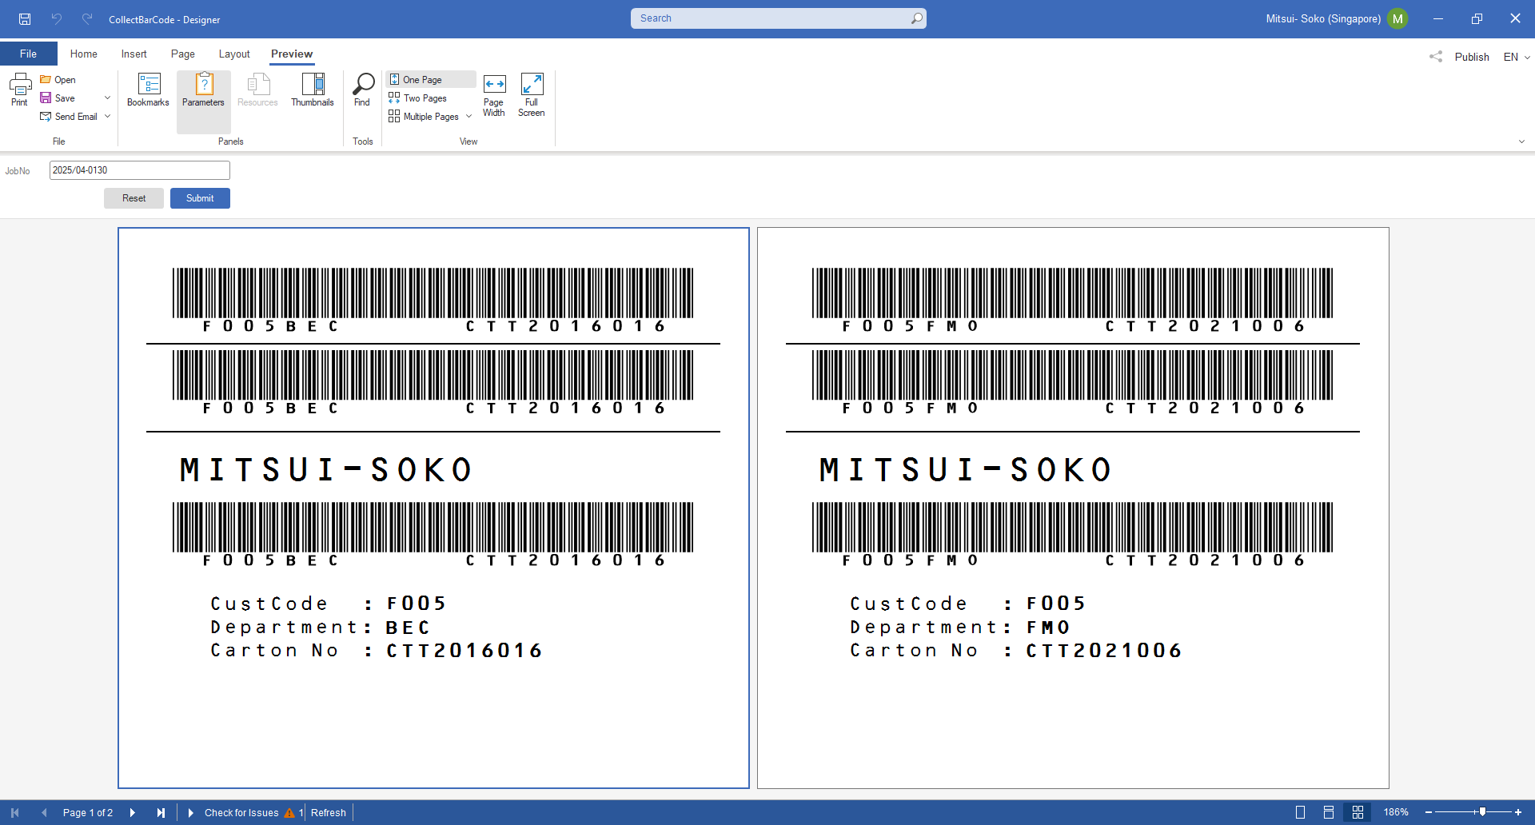1535x825 pixels.
Task: Fit the report to Page Width
Action: (x=494, y=96)
